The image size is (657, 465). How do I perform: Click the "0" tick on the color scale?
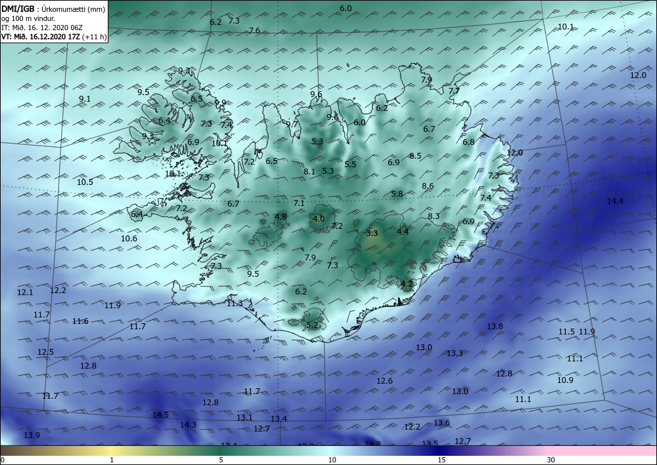(3, 460)
